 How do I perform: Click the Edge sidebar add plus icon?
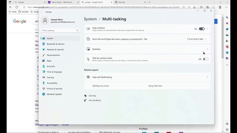(x=227, y=65)
